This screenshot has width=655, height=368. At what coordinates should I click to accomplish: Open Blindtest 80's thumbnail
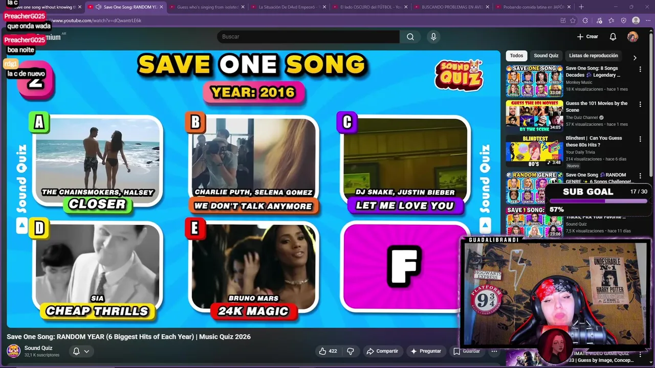(534, 150)
